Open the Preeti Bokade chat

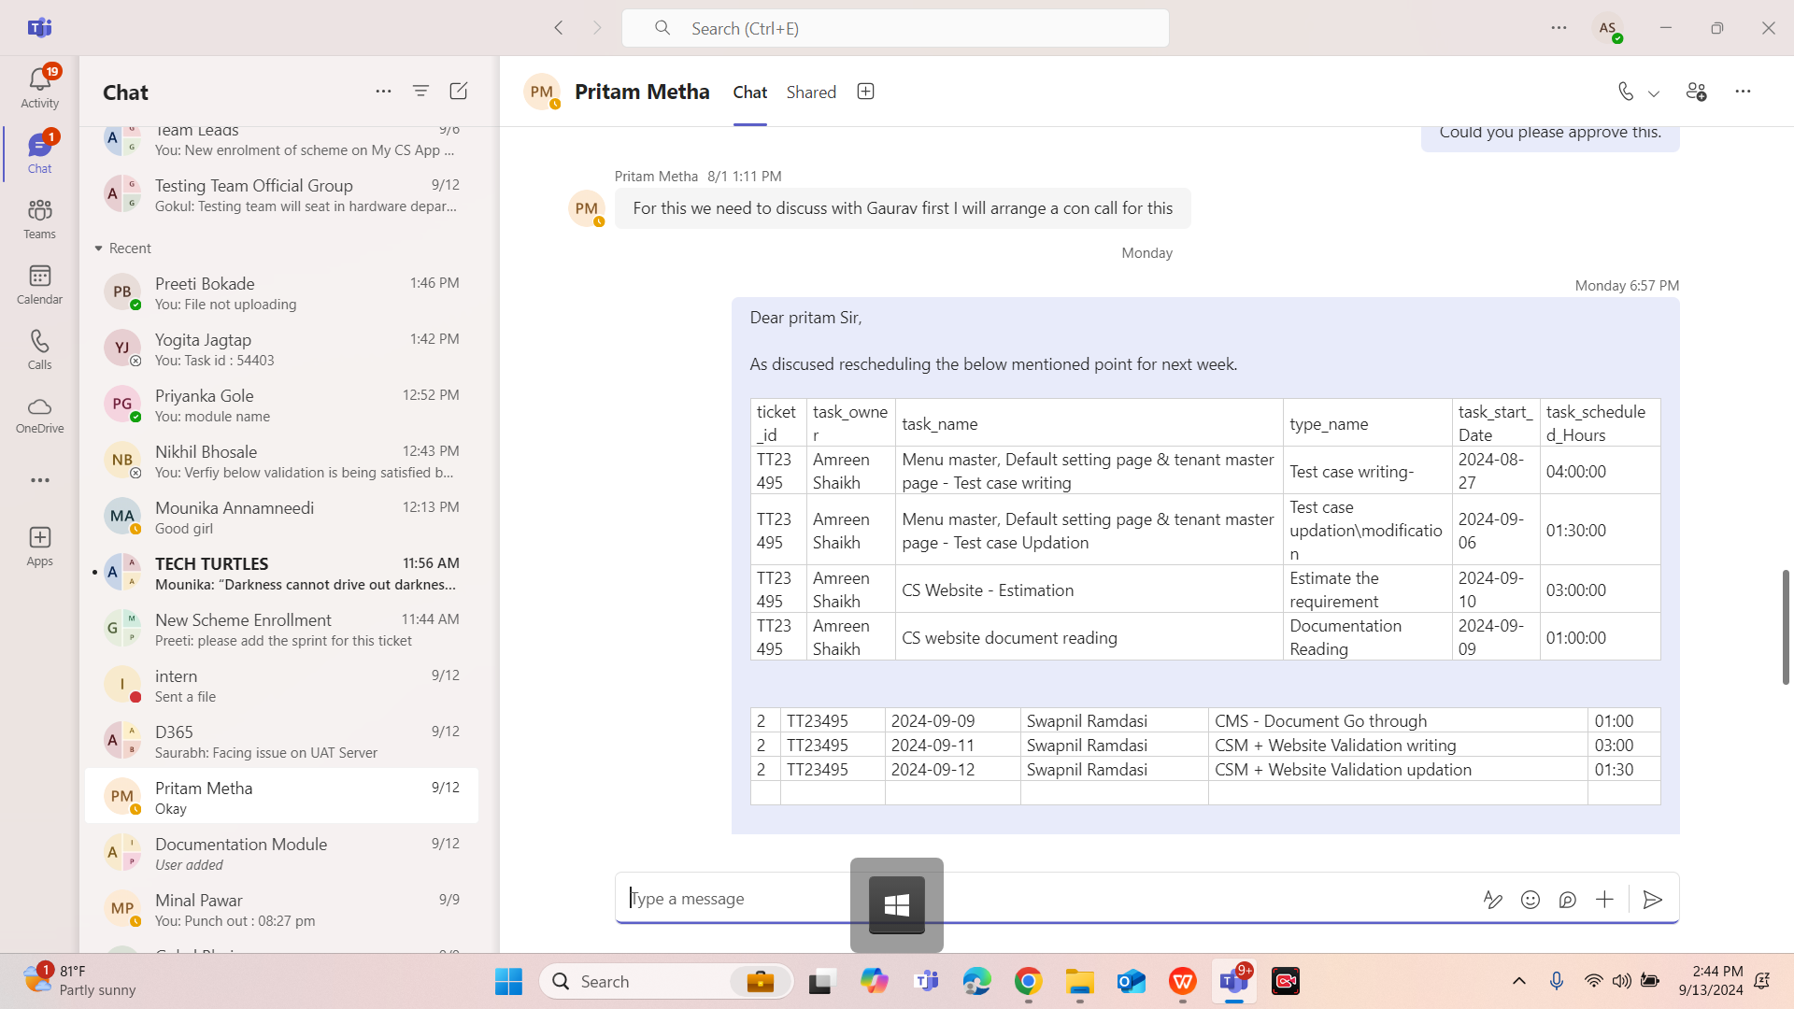281,292
